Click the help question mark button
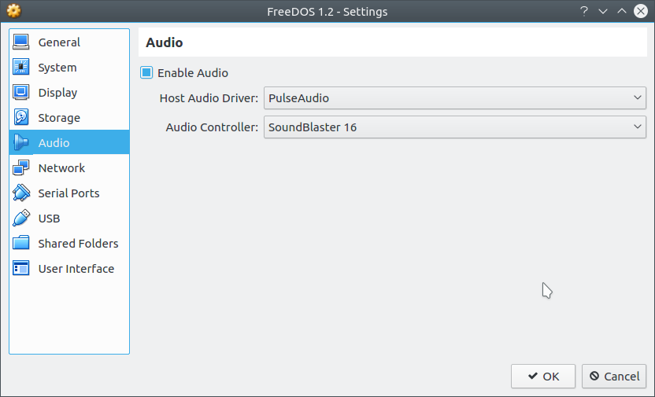This screenshot has width=655, height=397. (584, 11)
